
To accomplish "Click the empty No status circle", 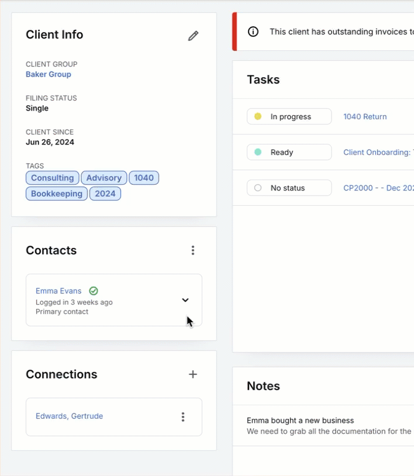I will tap(258, 188).
